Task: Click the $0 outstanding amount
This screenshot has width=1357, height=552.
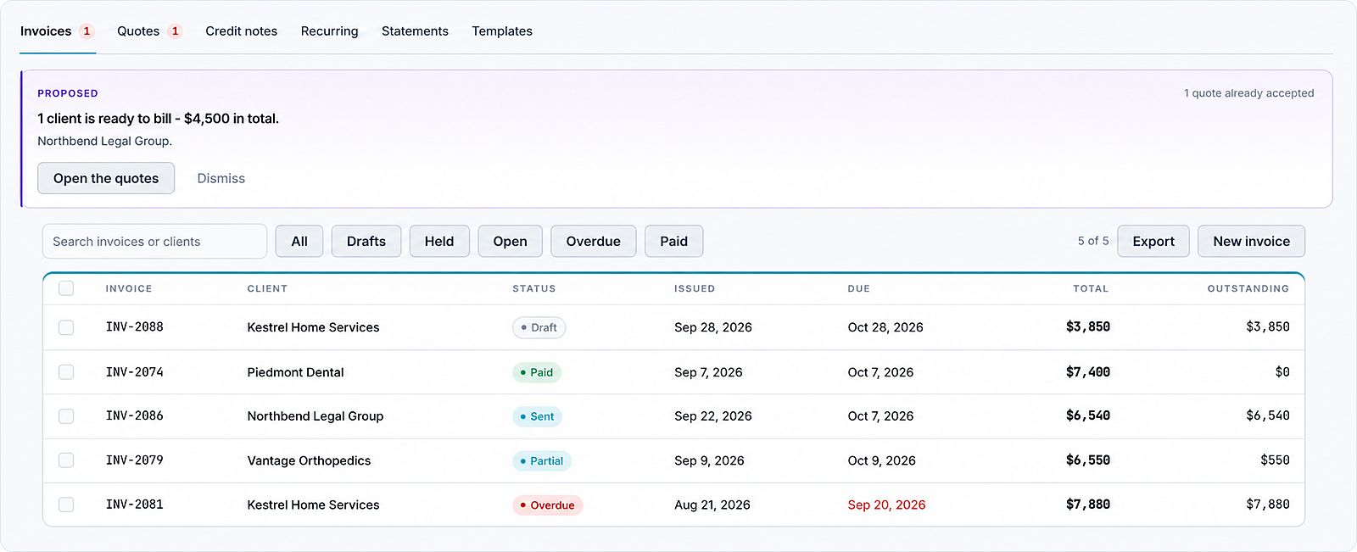Action: [x=1282, y=372]
